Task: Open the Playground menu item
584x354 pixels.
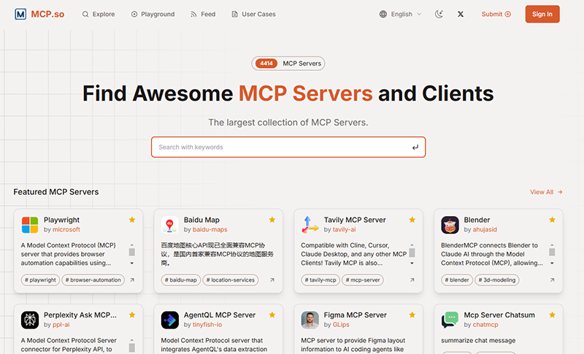Action: pos(153,14)
